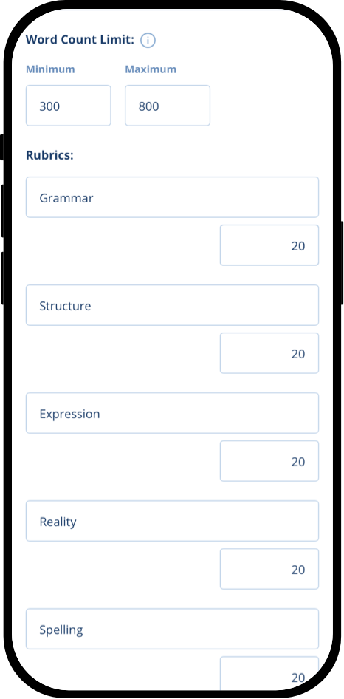Click the Rubrics section heading

(x=49, y=155)
